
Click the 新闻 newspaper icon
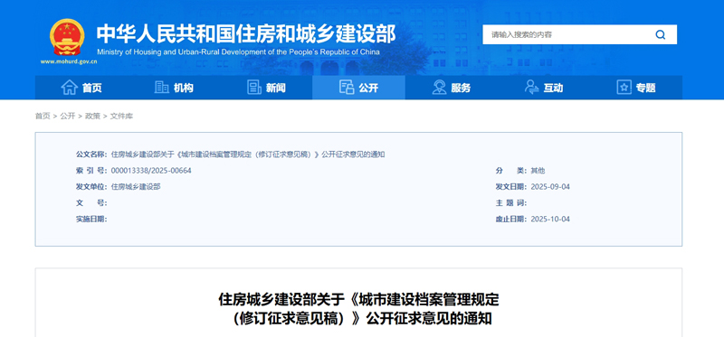[254, 87]
